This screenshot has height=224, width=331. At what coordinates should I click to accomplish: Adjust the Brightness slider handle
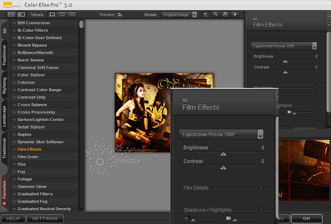[x=223, y=154]
